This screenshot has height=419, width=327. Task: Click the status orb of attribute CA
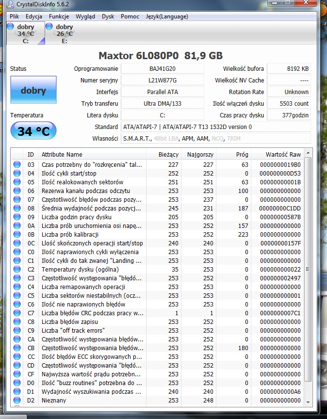[17, 339]
